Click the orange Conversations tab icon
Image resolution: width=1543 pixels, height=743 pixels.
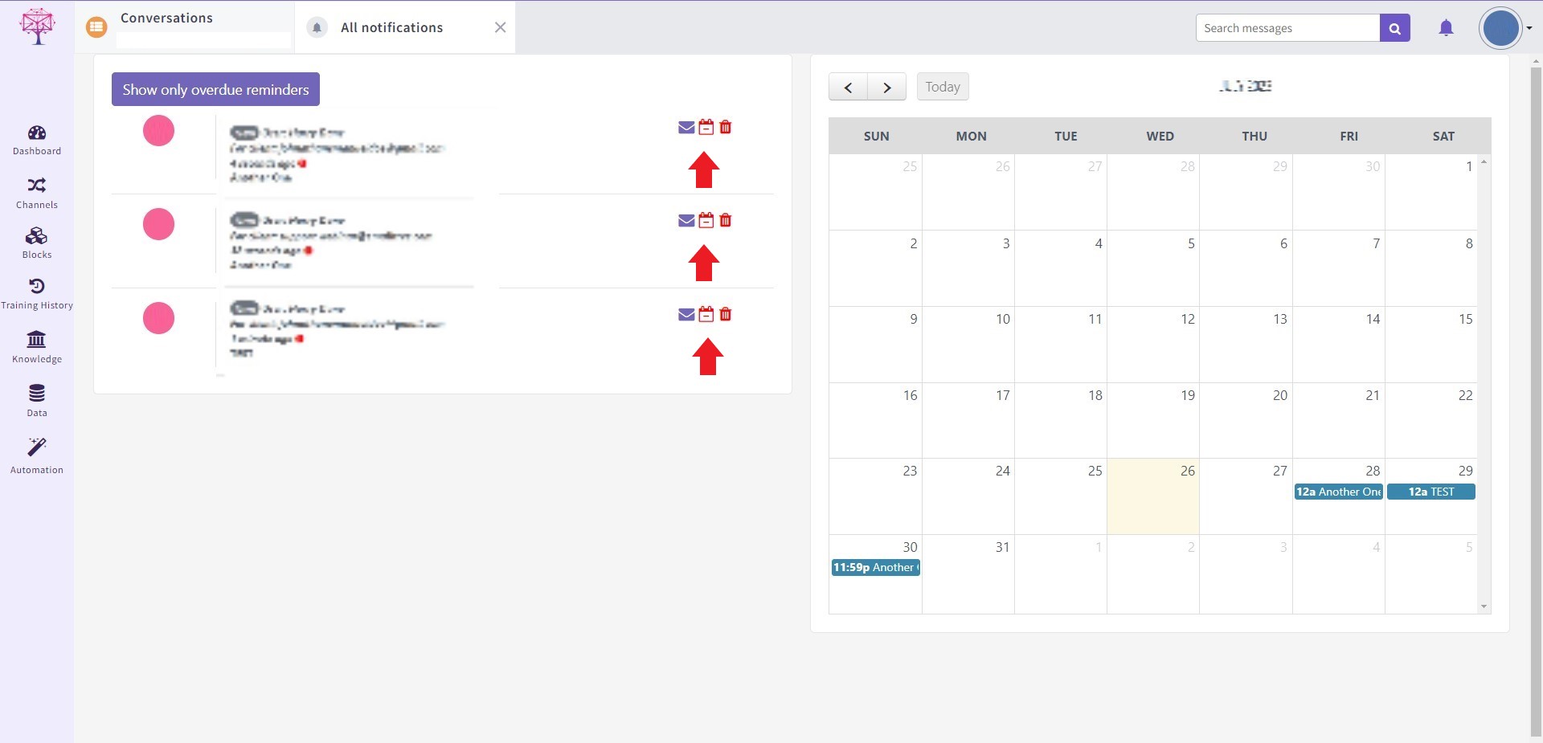pyautogui.click(x=96, y=27)
